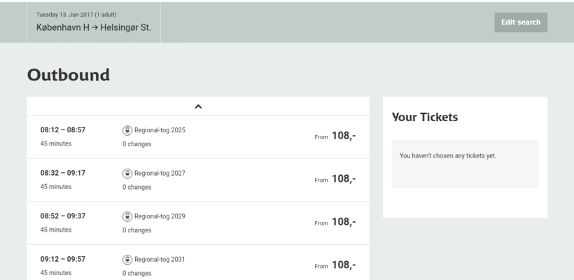Select the 09:12 – 09:57 departure
The height and width of the screenshot is (280, 574).
[63, 260]
